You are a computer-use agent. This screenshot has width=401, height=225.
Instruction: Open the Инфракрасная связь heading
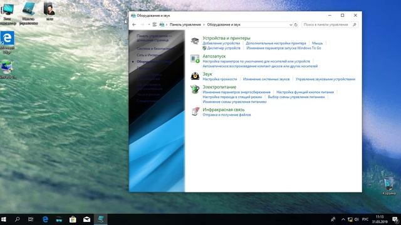pos(224,110)
